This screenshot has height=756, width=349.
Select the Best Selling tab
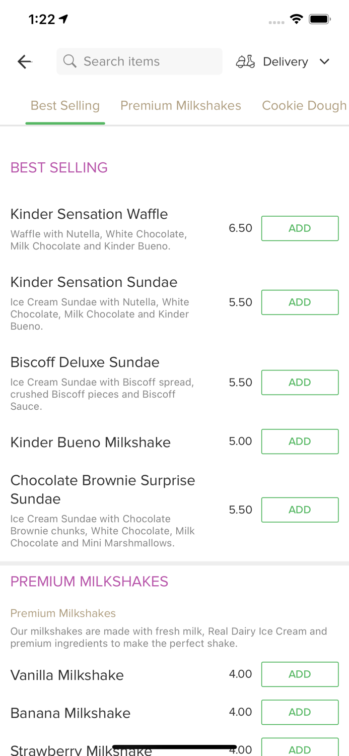65,105
